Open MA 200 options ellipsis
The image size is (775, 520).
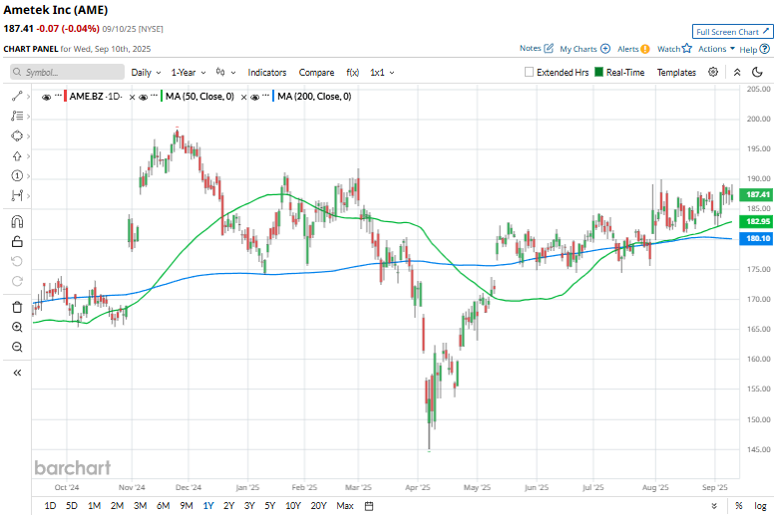266,95
